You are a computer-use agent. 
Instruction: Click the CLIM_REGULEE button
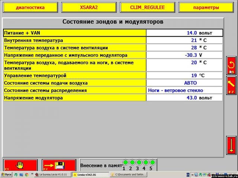coord(147,7)
